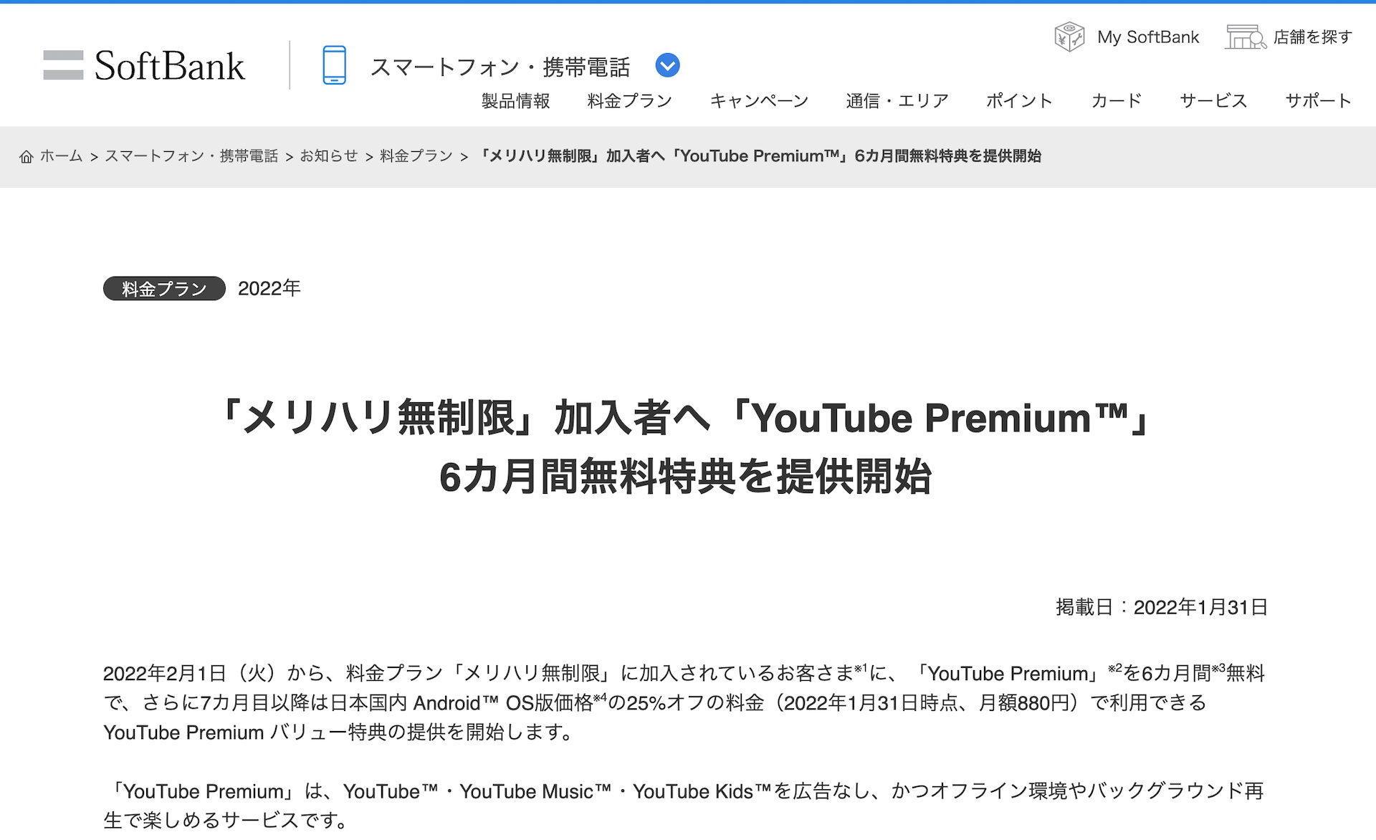Screen dimensions: 1376x840
Task: Click the store search icon
Action: click(1246, 37)
